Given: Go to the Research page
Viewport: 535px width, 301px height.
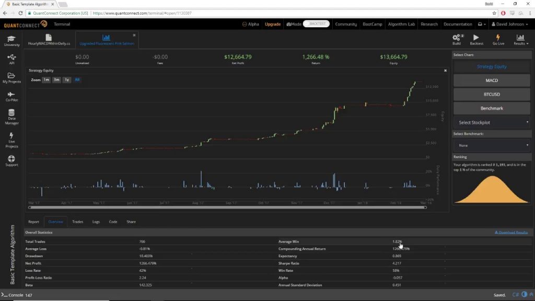Looking at the screenshot, I should point(429,24).
